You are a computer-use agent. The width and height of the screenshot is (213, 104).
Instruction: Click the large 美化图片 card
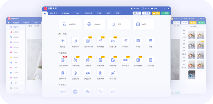click(70, 24)
